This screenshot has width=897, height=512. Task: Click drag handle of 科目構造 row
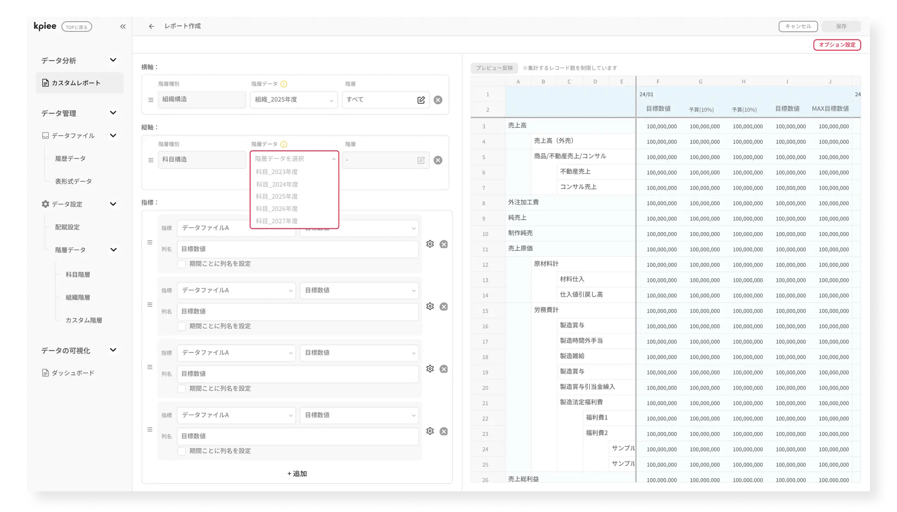(x=151, y=160)
